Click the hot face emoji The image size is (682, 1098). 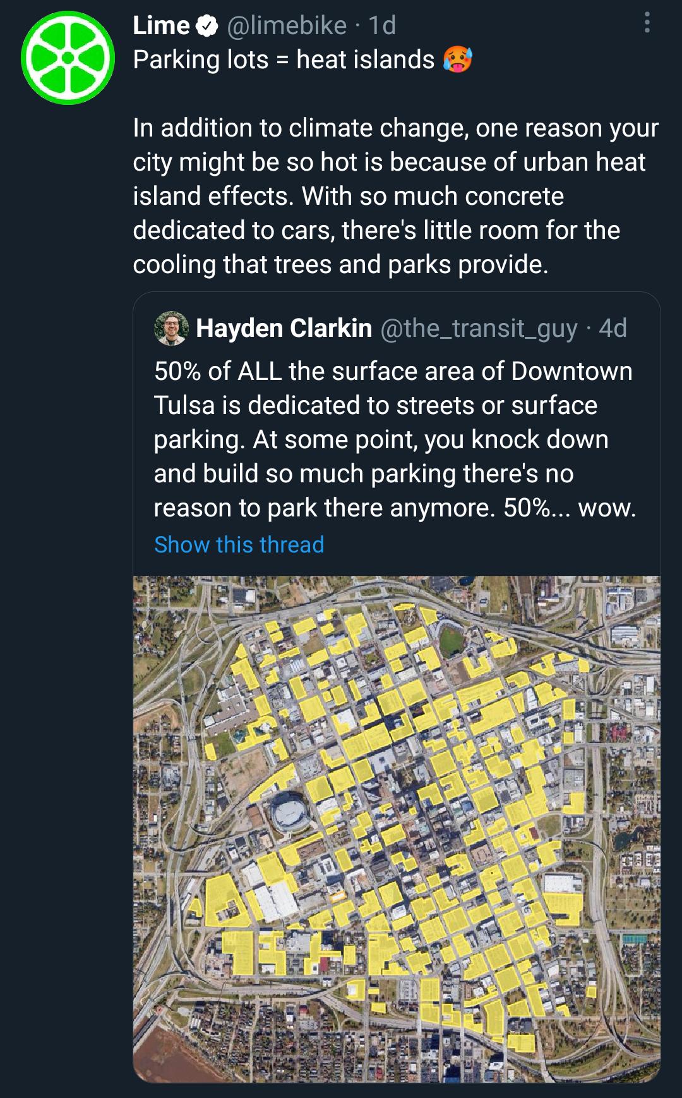(457, 61)
